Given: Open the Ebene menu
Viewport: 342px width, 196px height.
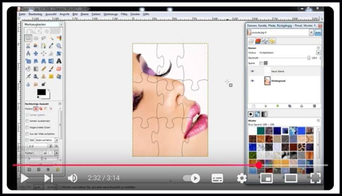Looking at the screenshot, I should [x=85, y=14].
